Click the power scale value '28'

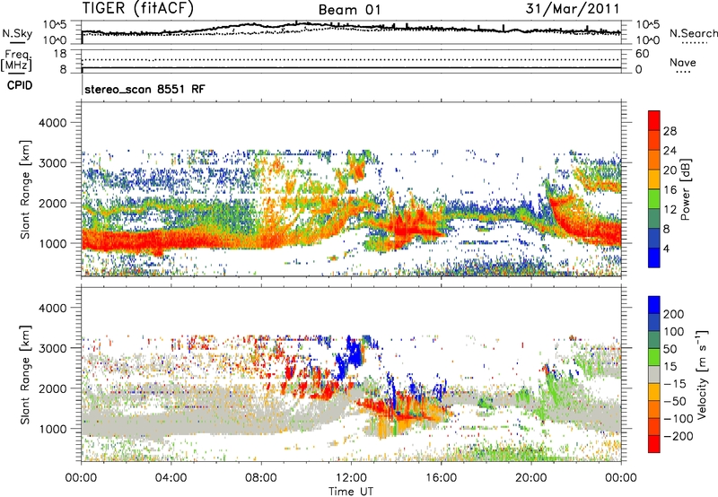click(670, 131)
